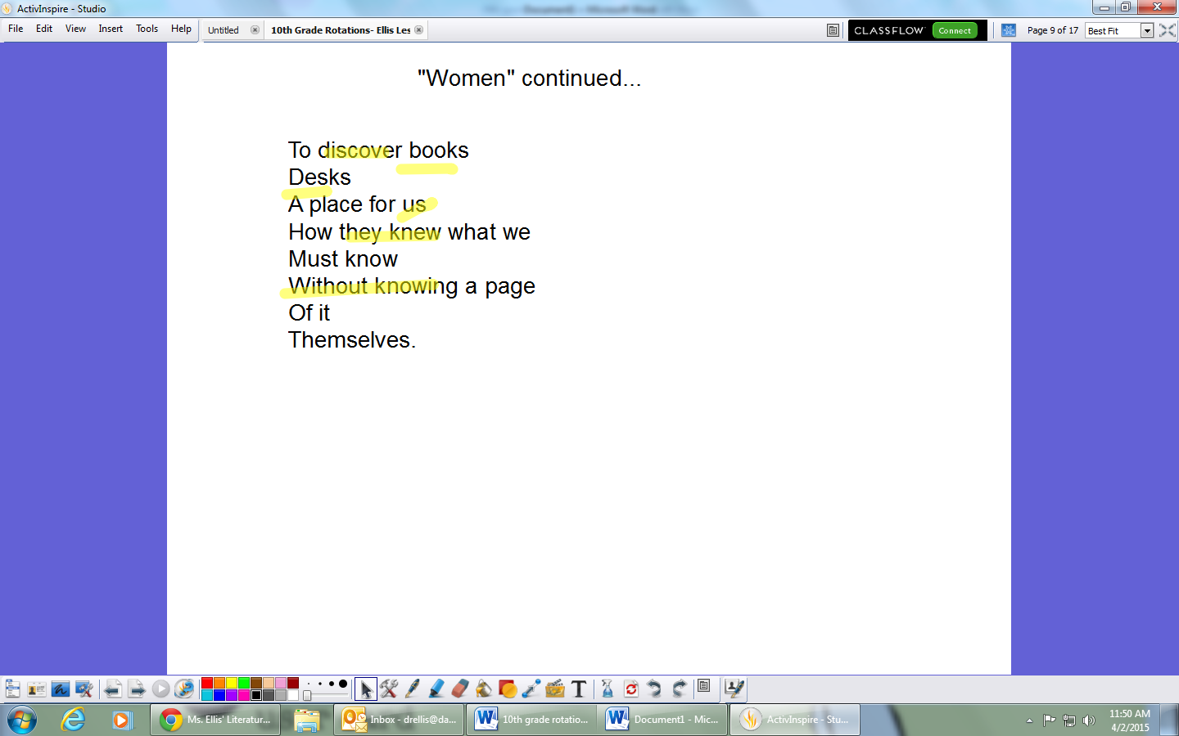Click the Undo arrow in toolbar
The width and height of the screenshot is (1179, 736).
pyautogui.click(x=654, y=689)
